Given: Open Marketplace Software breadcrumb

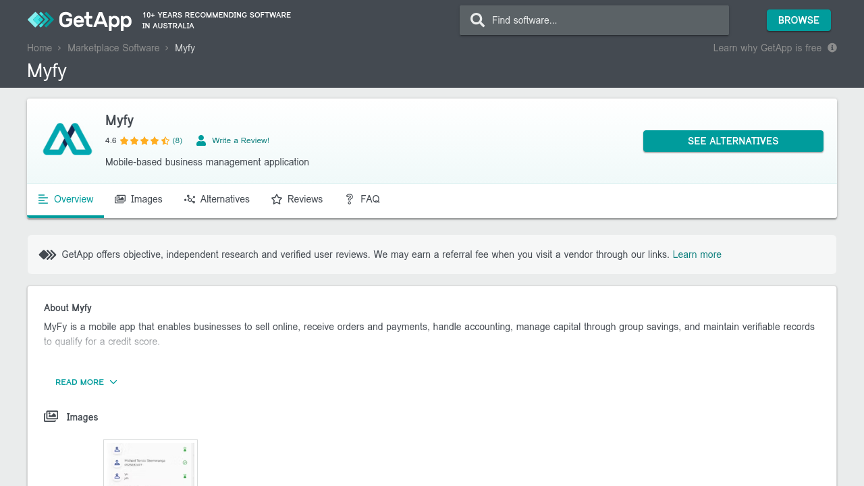Looking at the screenshot, I should point(113,48).
